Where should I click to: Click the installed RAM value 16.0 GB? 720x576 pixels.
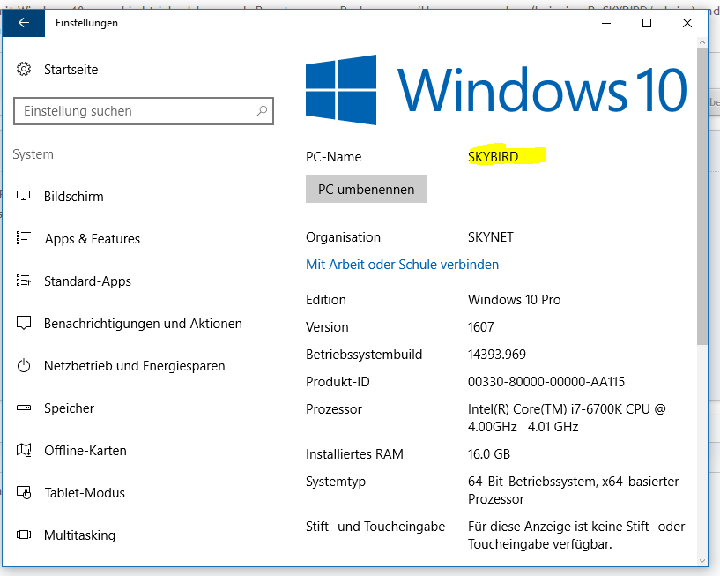(x=489, y=454)
